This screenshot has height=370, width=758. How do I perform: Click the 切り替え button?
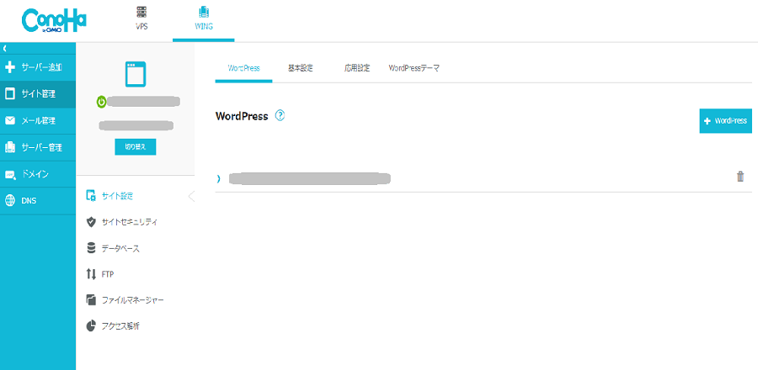pos(136,146)
